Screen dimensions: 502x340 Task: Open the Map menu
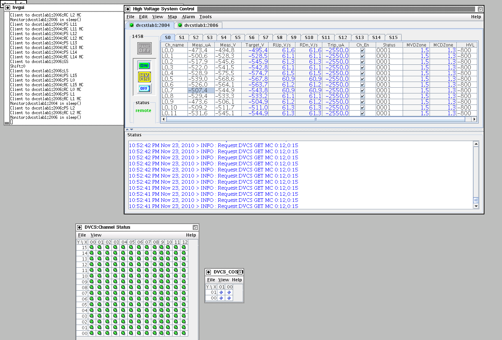[172, 17]
